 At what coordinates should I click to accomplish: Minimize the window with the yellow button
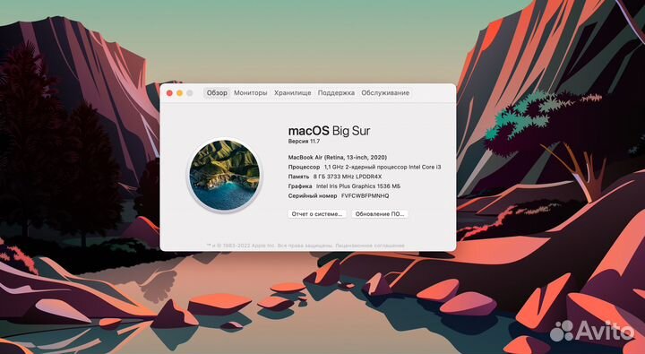(x=179, y=93)
